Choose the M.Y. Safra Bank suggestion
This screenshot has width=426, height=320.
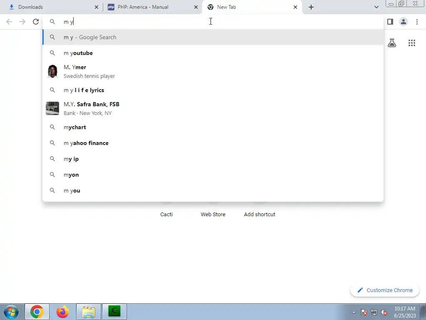coord(213,109)
